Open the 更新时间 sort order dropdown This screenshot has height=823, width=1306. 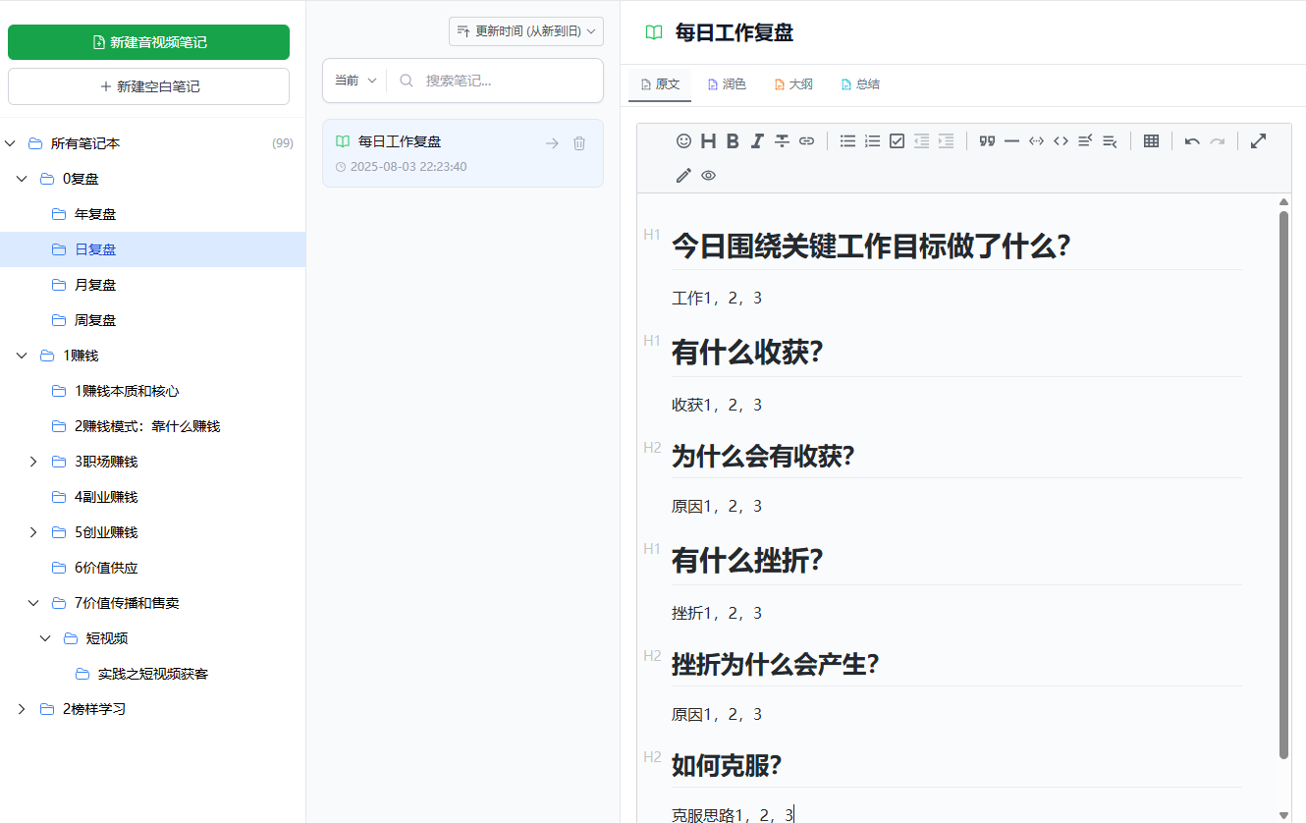(526, 31)
